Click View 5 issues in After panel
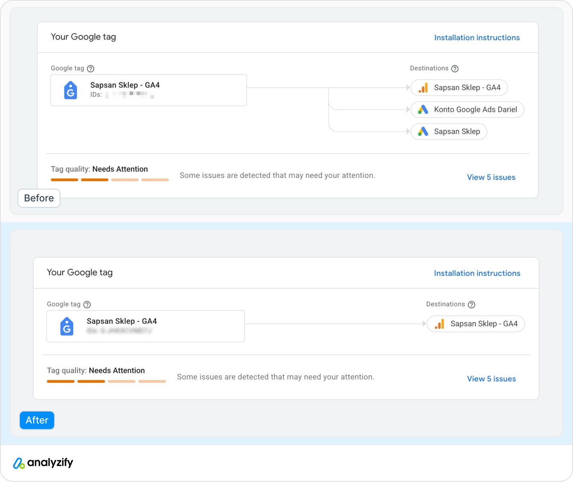Image resolution: width=573 pixels, height=482 pixels. [x=491, y=379]
